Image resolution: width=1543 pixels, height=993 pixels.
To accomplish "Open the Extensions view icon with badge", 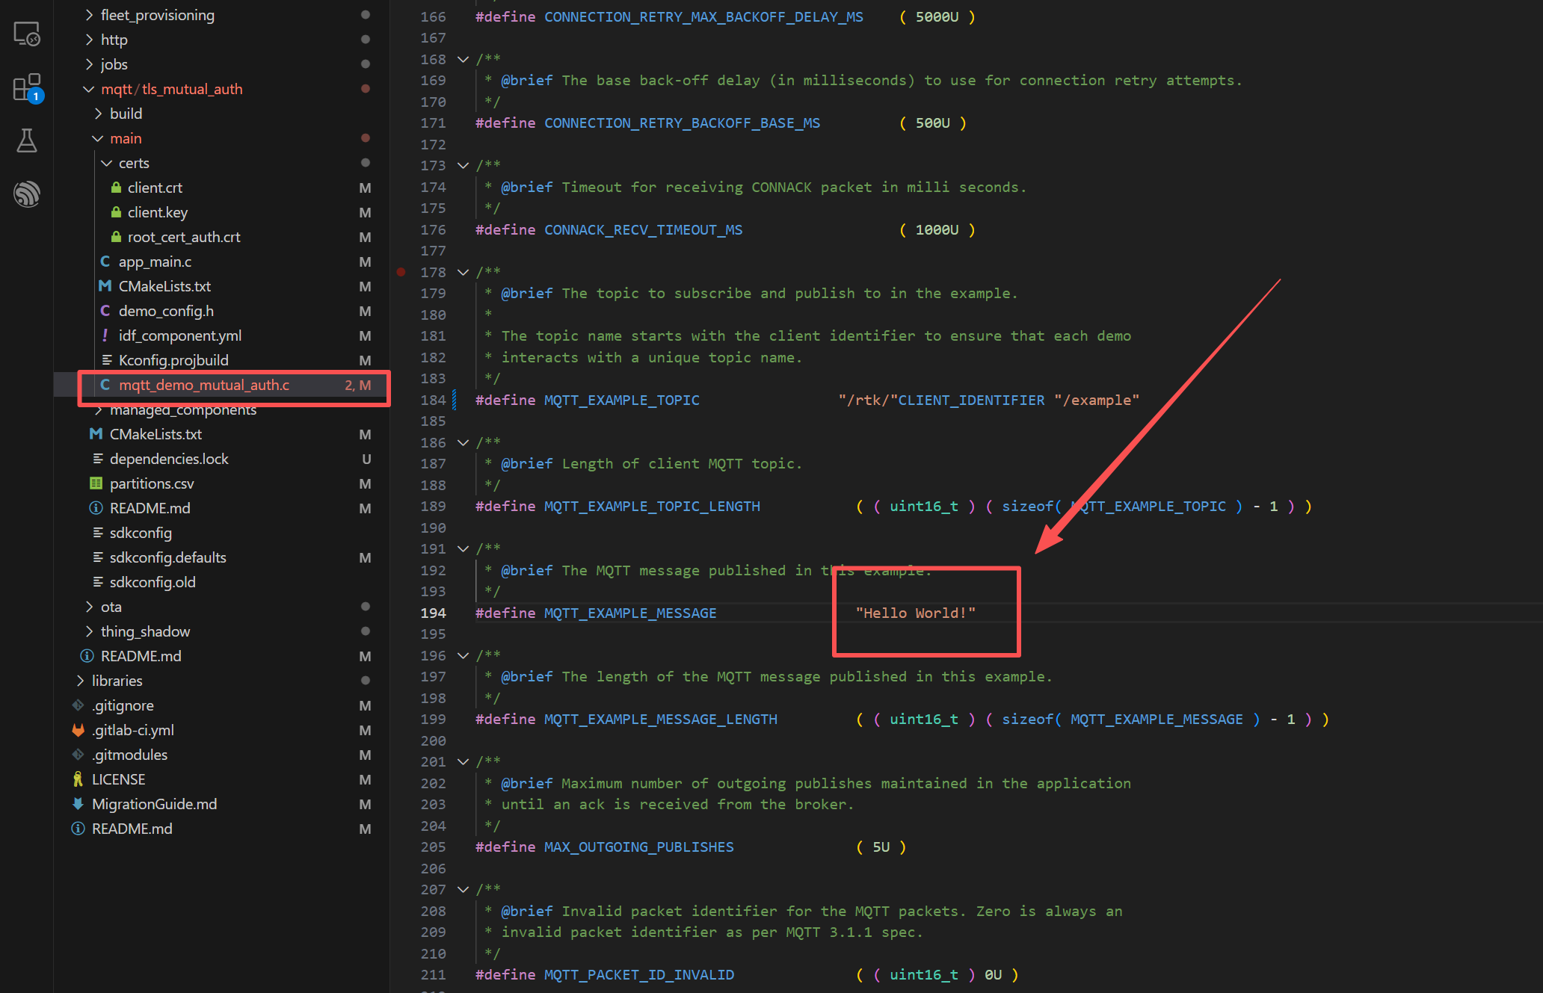I will [x=27, y=87].
